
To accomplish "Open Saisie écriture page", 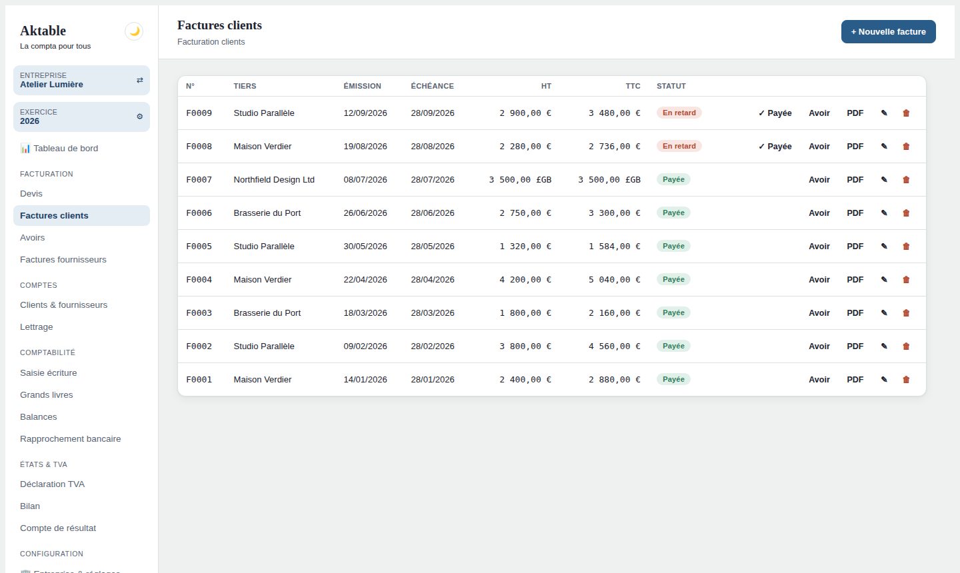I will 81,373.
